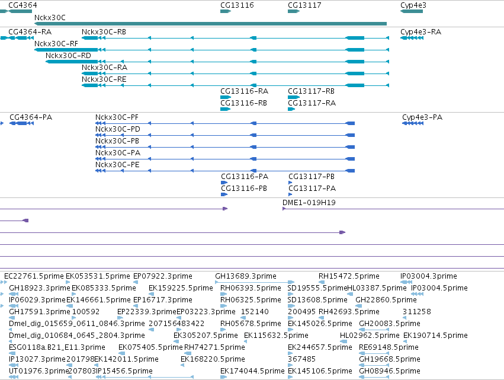Screen dimensions: 504x380
Task: Select the CG13116 gene label
Action: pos(237,5)
